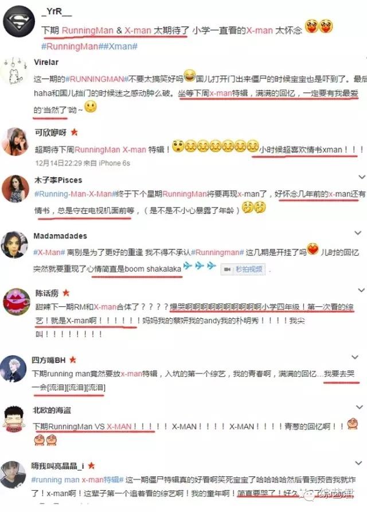Click the #running man x-man特辑# hashtag
This screenshot has height=512, width=367.
[77, 480]
